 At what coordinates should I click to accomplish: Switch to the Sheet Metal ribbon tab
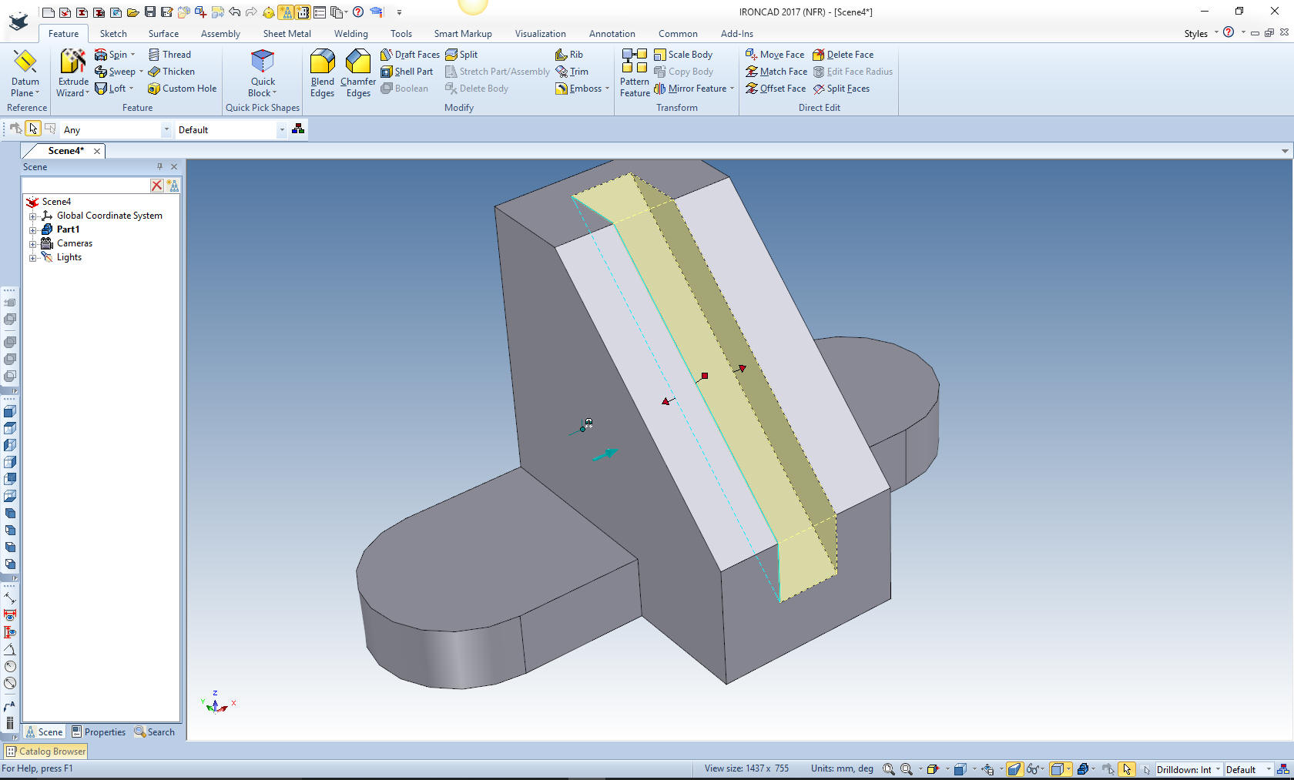click(287, 34)
